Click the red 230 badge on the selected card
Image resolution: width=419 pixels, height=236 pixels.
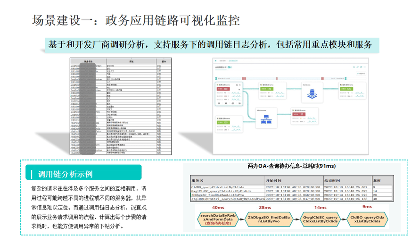pyautogui.click(x=223, y=89)
